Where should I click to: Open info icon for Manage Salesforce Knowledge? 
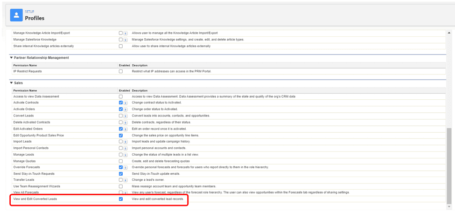(x=126, y=40)
